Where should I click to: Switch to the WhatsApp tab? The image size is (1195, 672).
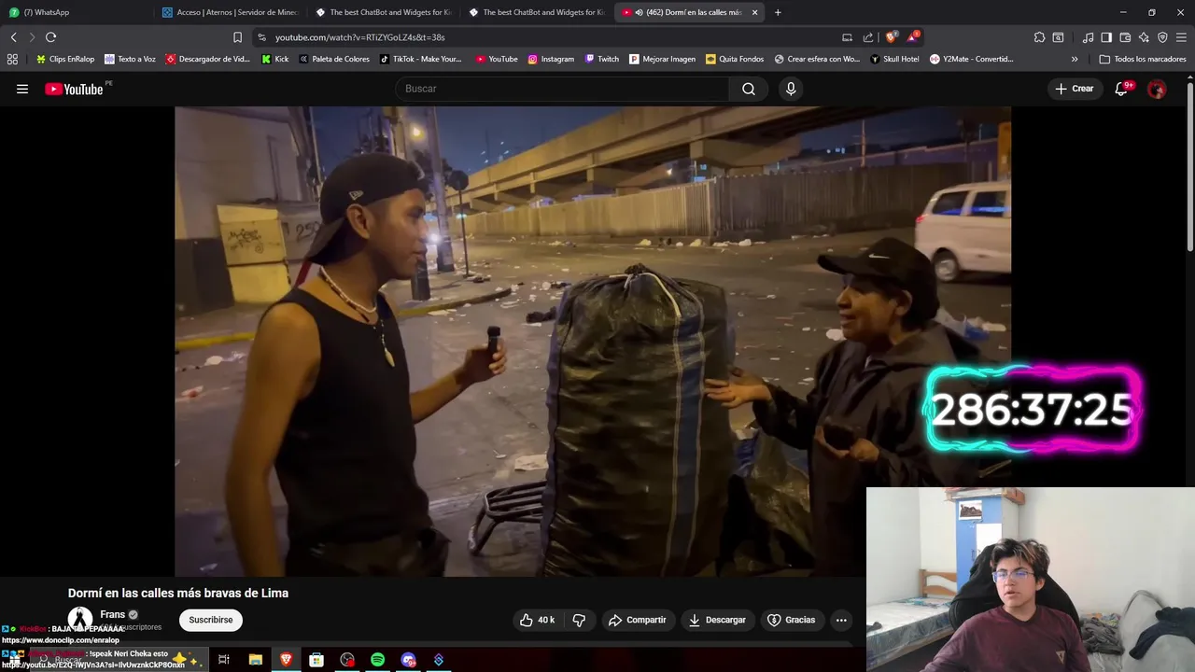tap(77, 12)
